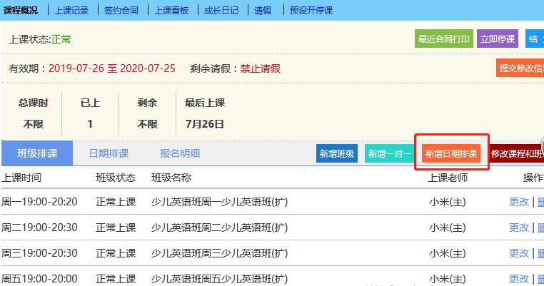Open the 报名明细 sub-tab

(180, 153)
